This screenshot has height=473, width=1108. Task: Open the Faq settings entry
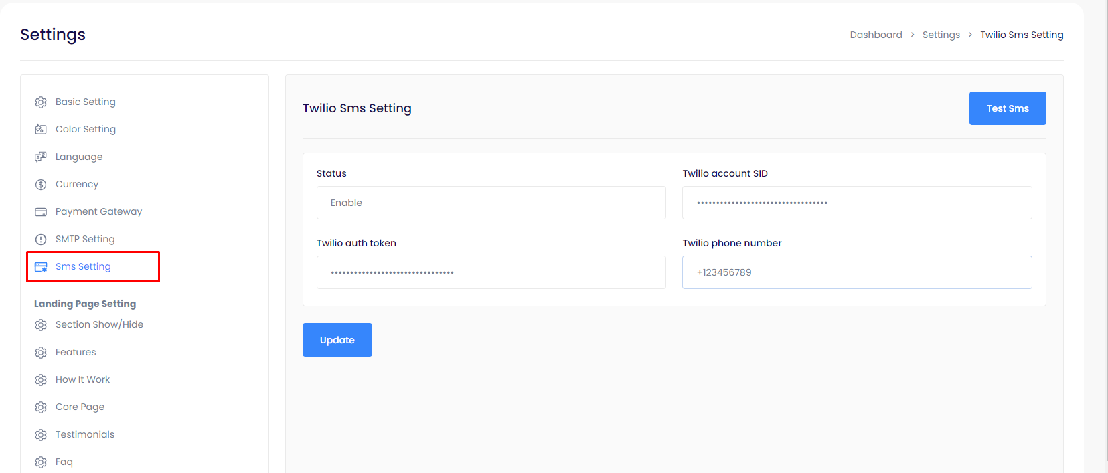64,462
